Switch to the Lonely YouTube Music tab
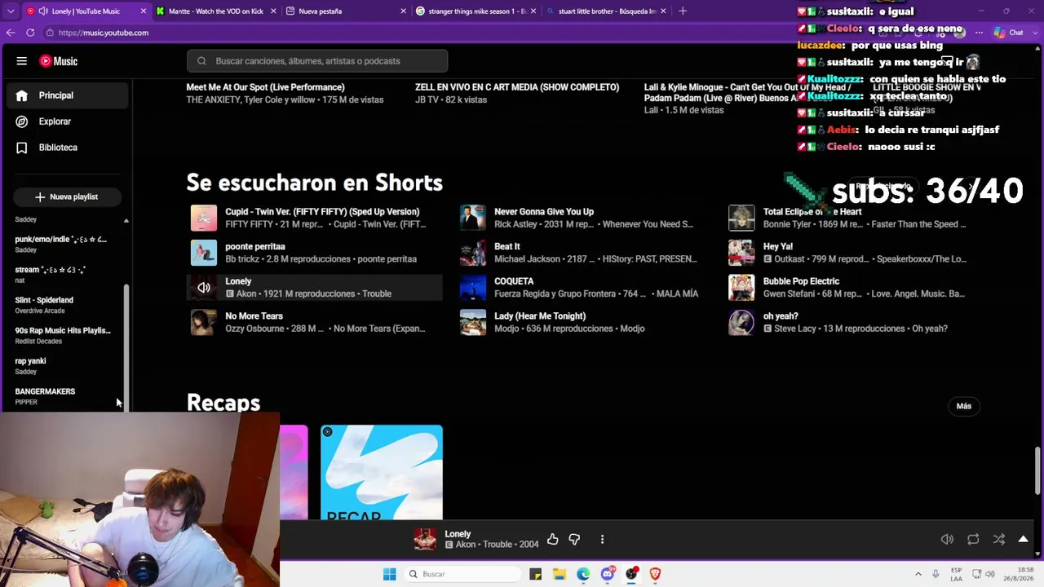The width and height of the screenshot is (1044, 587). pyautogui.click(x=85, y=11)
